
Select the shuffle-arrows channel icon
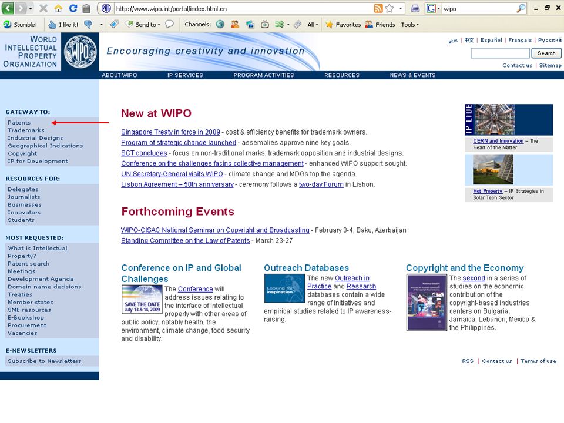pyautogui.click(x=280, y=25)
